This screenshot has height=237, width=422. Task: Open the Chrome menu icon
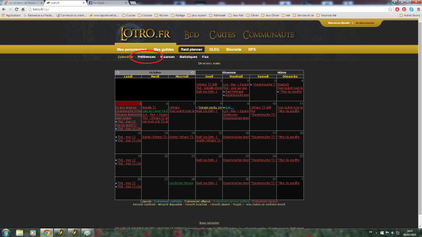419,9
